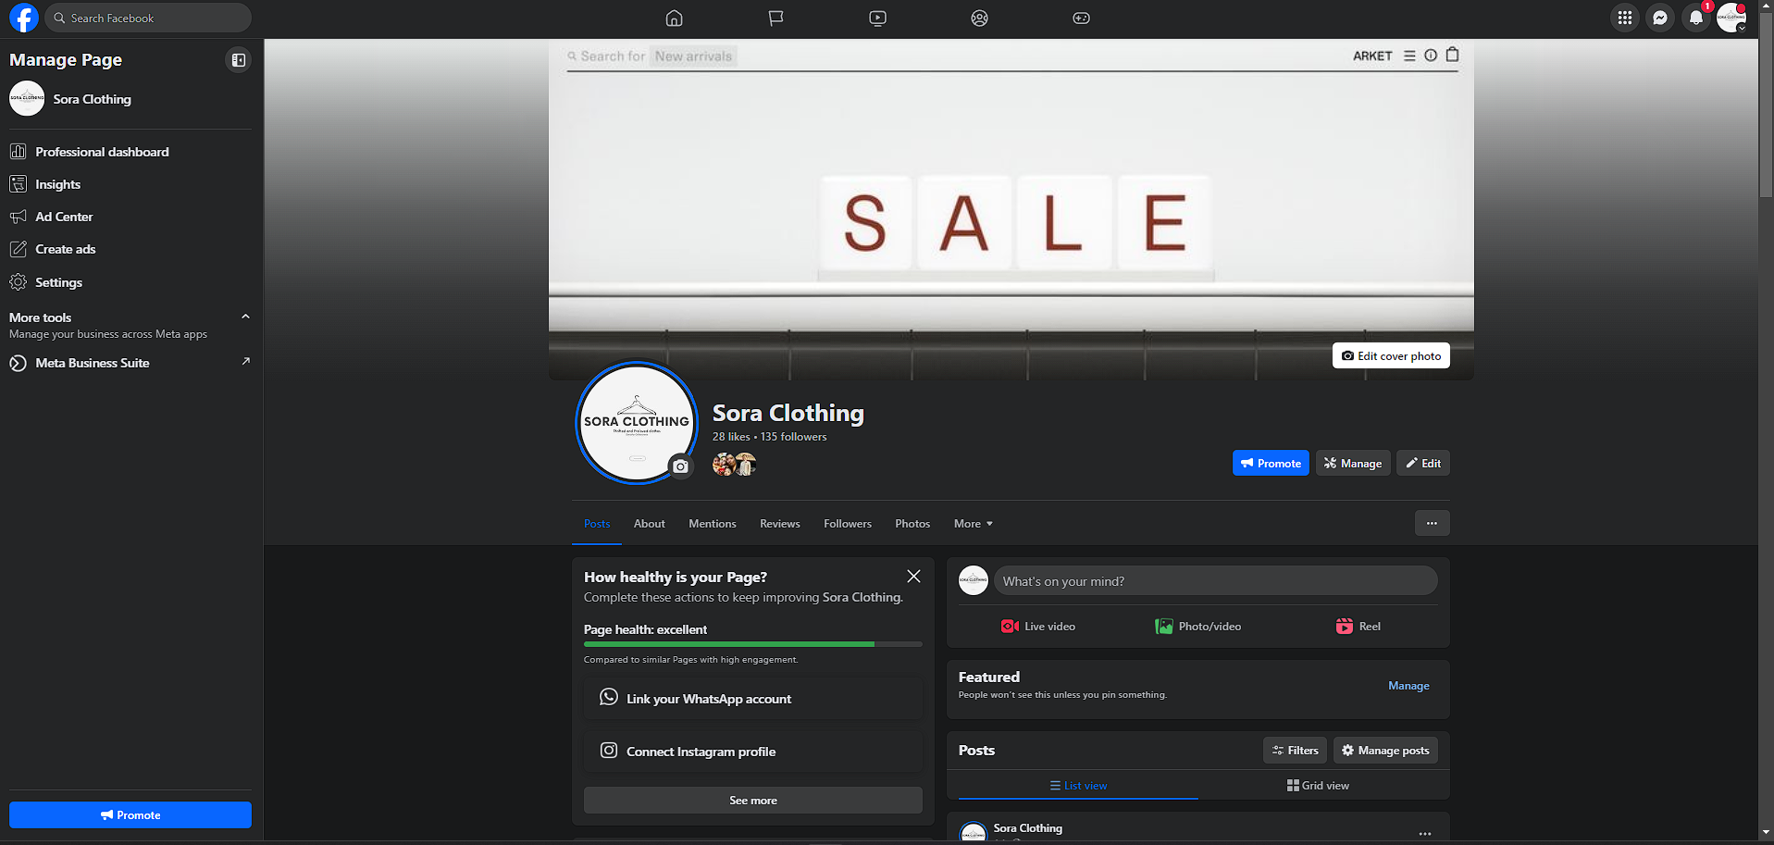
Task: Click the WhatsApp icon in health card
Action: (x=608, y=697)
